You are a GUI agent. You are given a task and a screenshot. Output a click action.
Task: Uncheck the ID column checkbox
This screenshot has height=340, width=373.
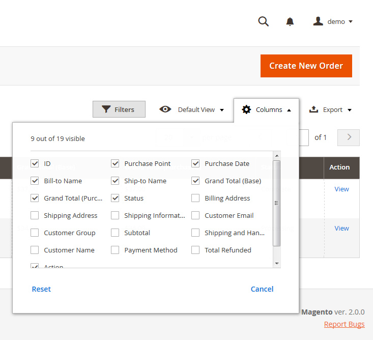coord(35,163)
